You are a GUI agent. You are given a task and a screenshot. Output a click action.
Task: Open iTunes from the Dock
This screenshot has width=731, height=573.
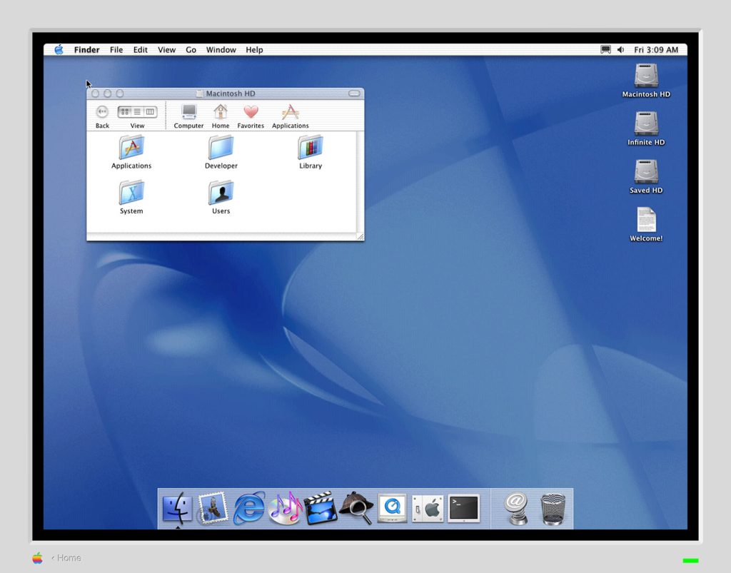click(x=285, y=508)
